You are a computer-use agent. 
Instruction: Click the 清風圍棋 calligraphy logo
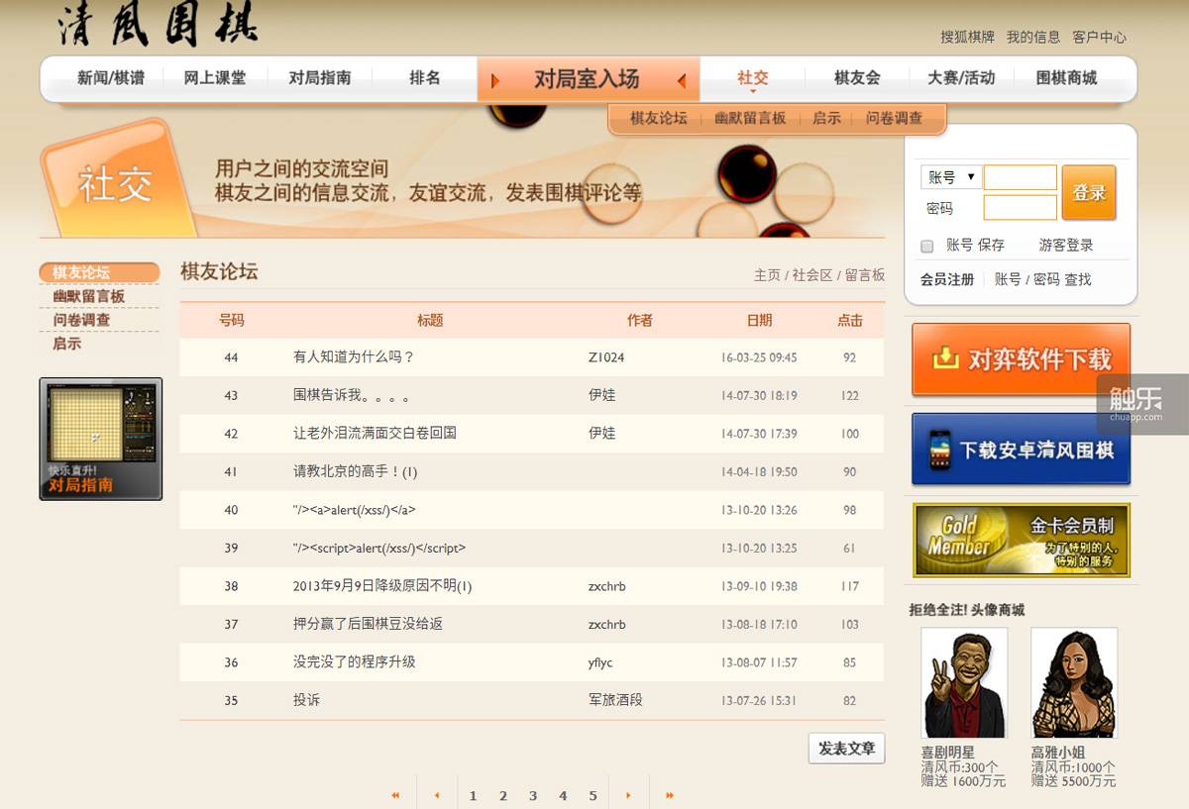coord(159,24)
